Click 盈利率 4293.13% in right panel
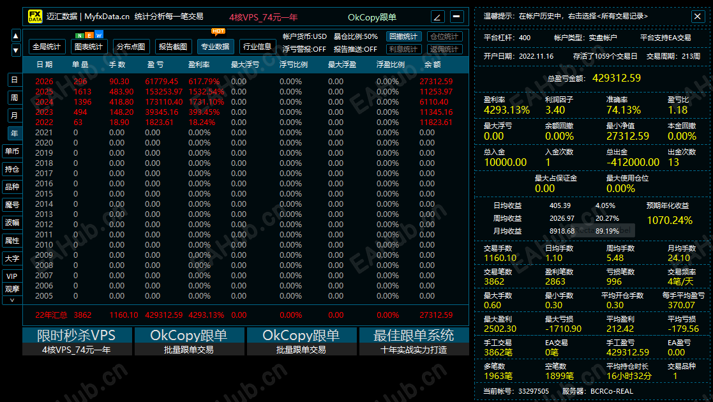The width and height of the screenshot is (713, 402). (507, 110)
